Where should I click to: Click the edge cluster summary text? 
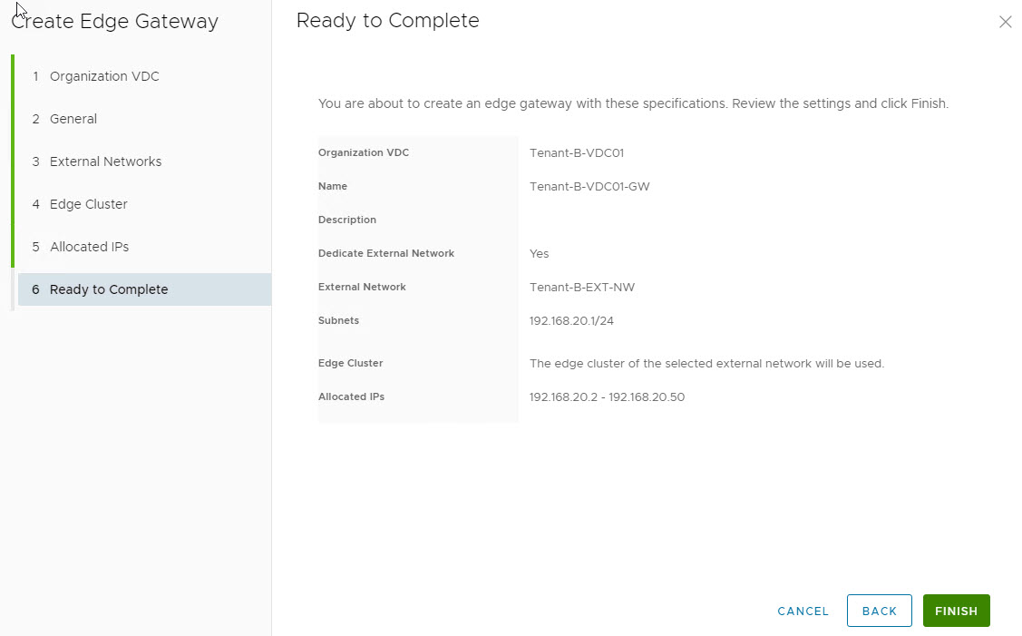pyautogui.click(x=706, y=363)
